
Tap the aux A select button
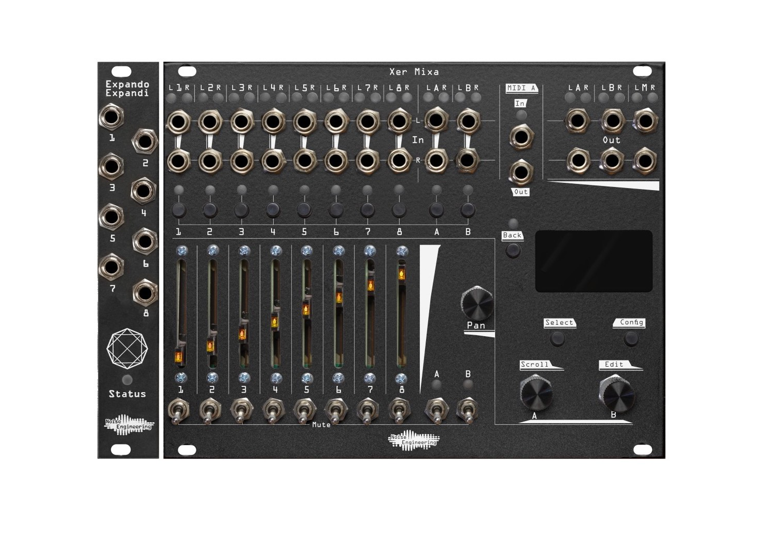[x=436, y=210]
